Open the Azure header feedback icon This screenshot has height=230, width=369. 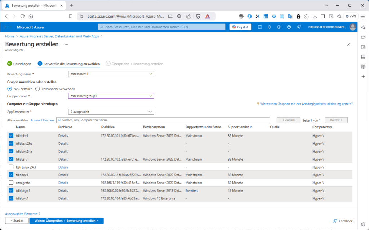pyautogui.click(x=299, y=27)
